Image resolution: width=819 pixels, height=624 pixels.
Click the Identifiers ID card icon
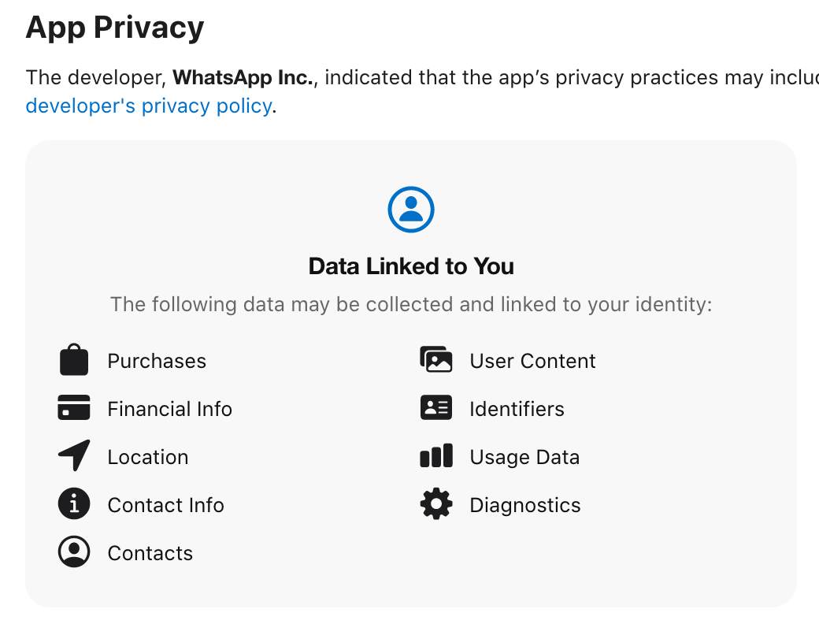point(436,407)
